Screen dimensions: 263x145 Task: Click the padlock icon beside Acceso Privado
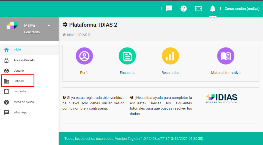[6, 60]
